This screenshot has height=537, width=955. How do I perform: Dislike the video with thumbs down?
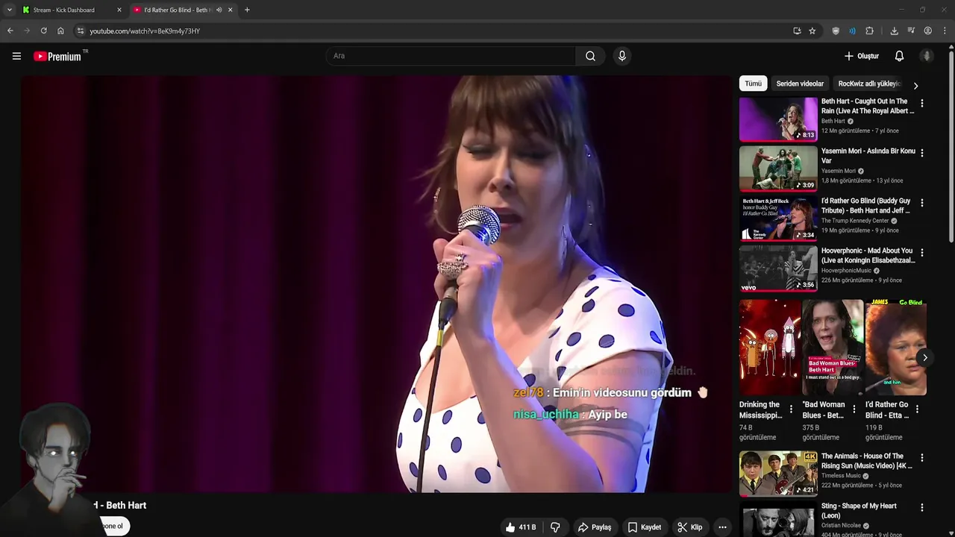click(555, 527)
